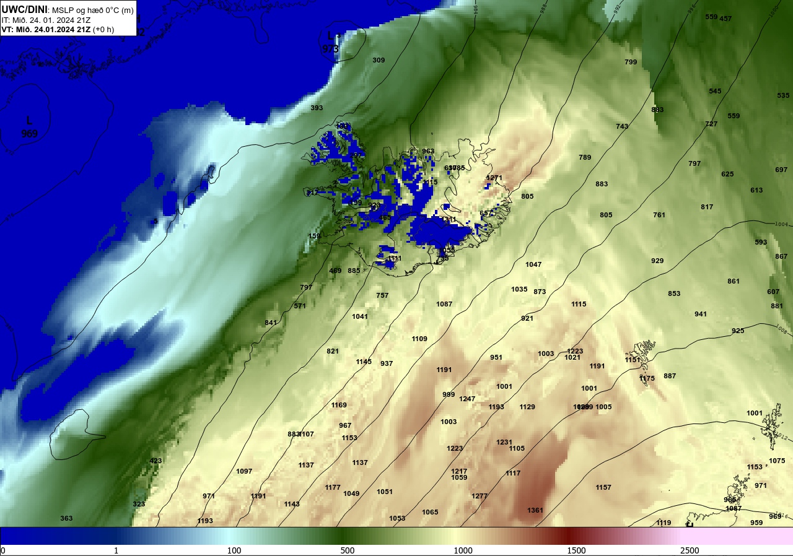The height and width of the screenshot is (556, 793).
Task: Click the 1047 height value
Action: click(x=533, y=264)
